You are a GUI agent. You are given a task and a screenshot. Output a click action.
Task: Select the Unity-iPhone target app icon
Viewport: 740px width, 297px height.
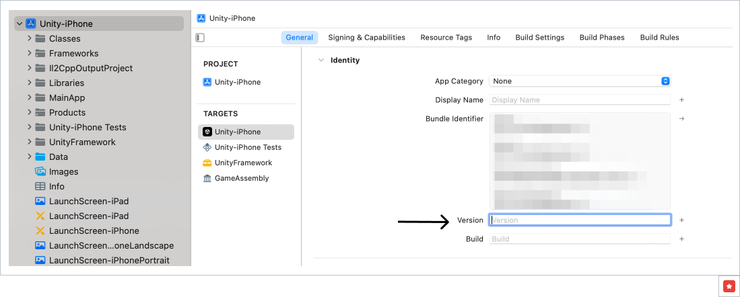tap(207, 132)
